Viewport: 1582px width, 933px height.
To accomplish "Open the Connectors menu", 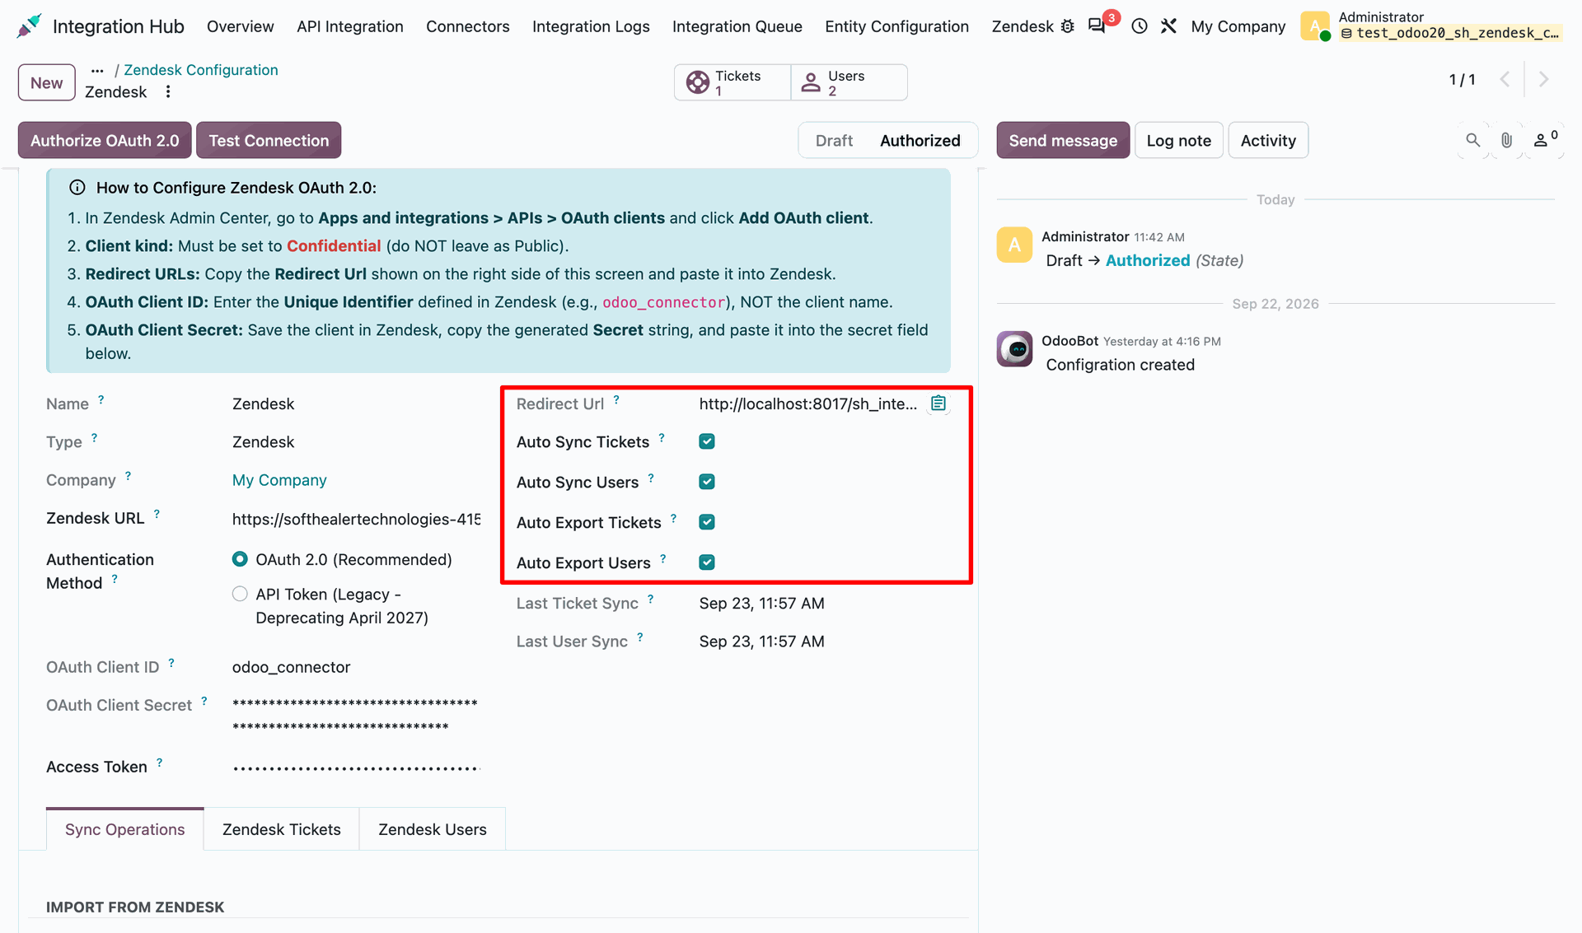I will 467,26.
